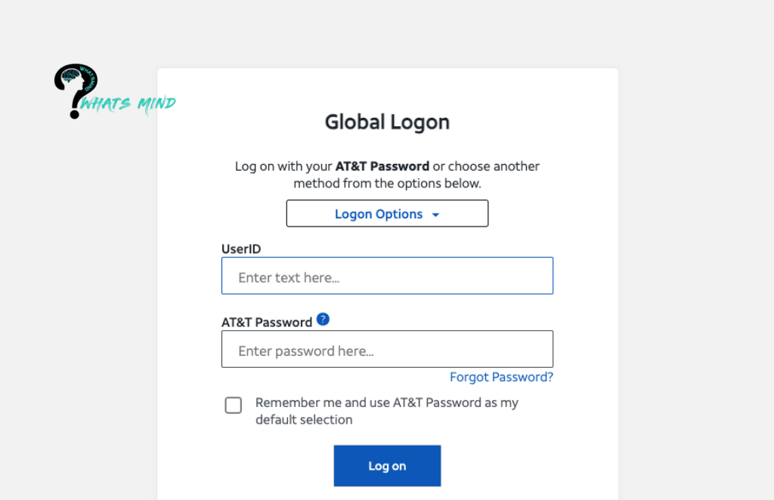Click the question mark brain logo

76,84
